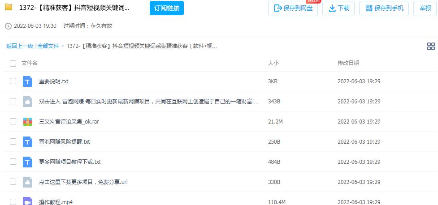Click the cloud icon for the 双击进入 冒泡网赚 file
Screen dimensions: 438x205
pyautogui.click(x=27, y=102)
